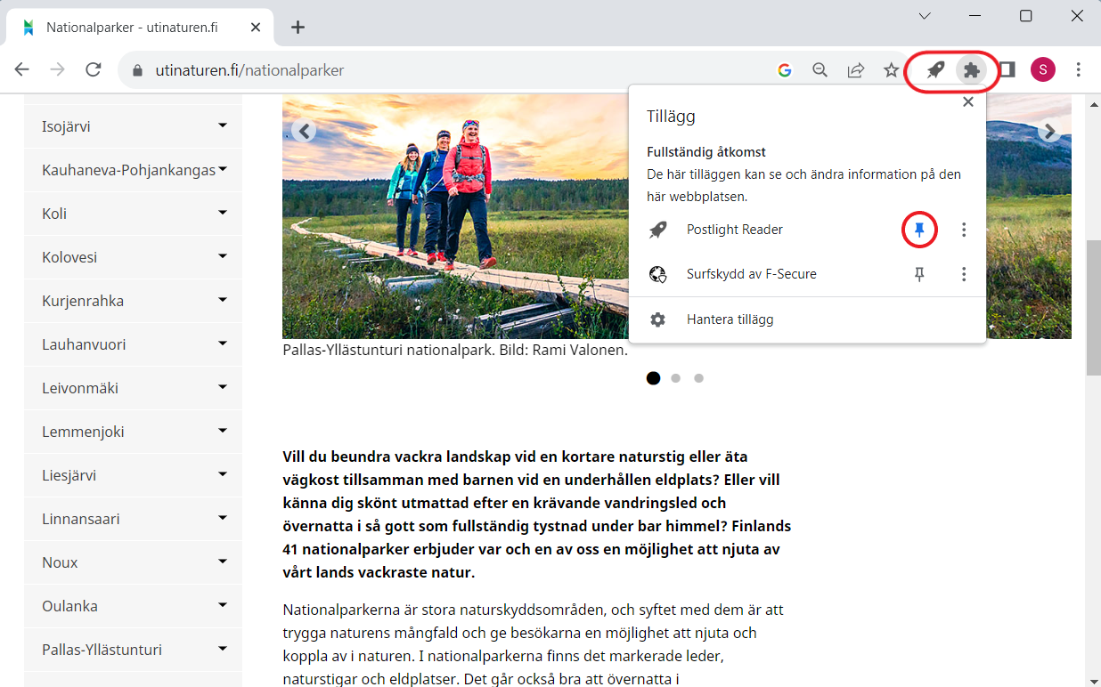Expand the Kurjenrahka menu arrow
The image size is (1101, 687).
coord(223,300)
